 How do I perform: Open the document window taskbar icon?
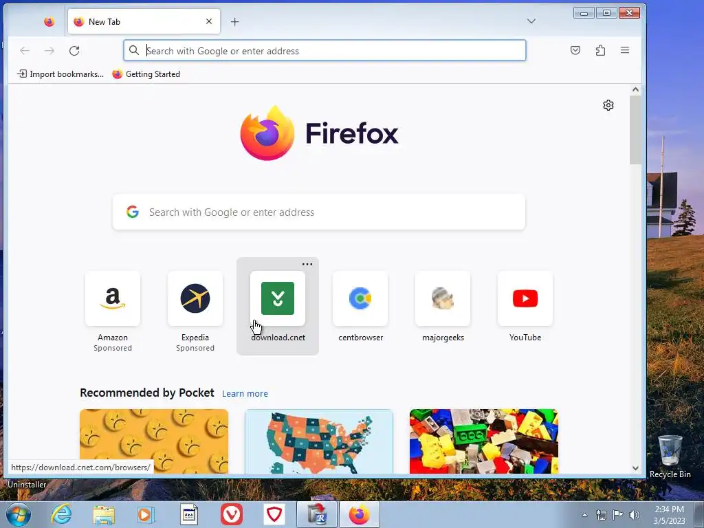click(189, 514)
